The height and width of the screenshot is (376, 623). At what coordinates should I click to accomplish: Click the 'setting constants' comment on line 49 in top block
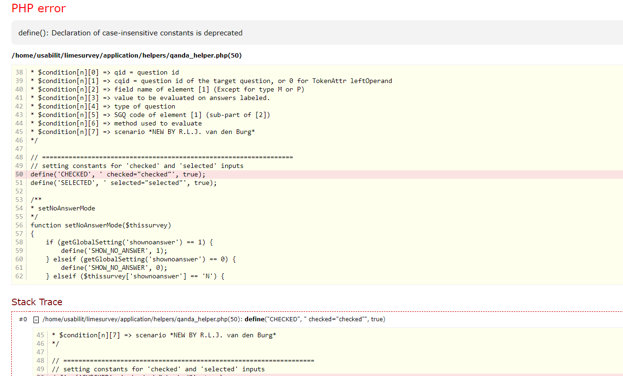137,166
